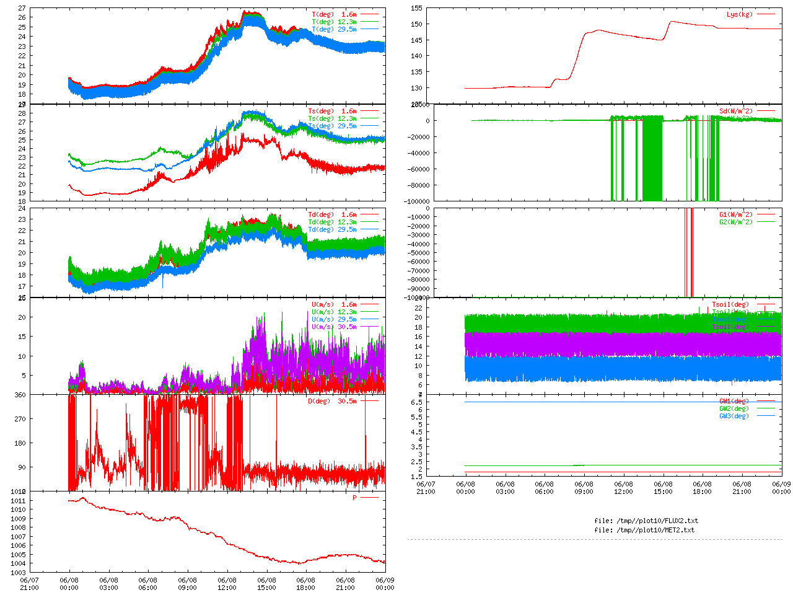Screen dimensions: 793x595
Task: Click the "file: /tmp//plot10/FLUX2.txt" text
Action: 646,521
